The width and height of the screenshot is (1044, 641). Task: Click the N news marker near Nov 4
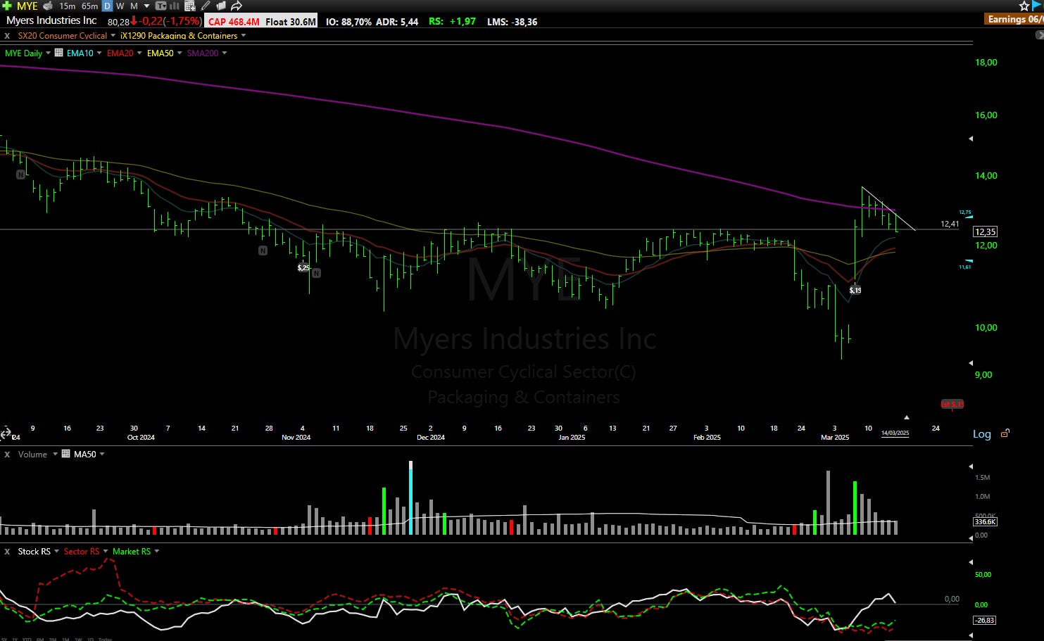click(317, 273)
